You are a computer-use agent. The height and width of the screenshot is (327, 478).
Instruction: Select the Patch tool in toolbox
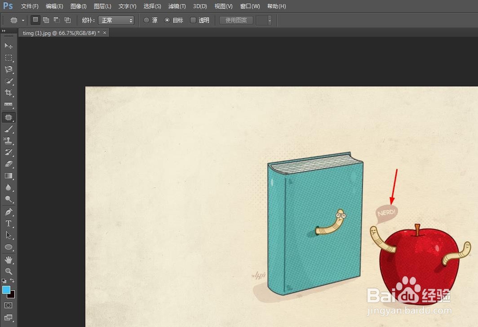(x=9, y=117)
